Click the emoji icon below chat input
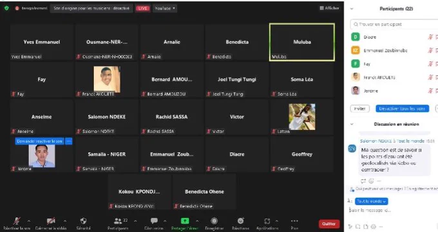 (x=374, y=227)
